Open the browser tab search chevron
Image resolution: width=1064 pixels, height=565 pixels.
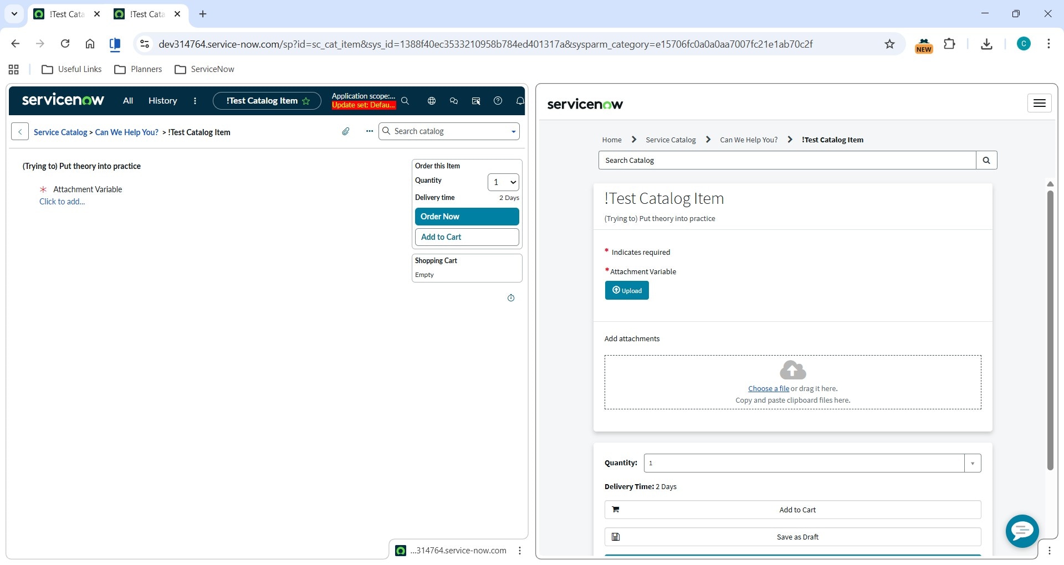coord(14,14)
